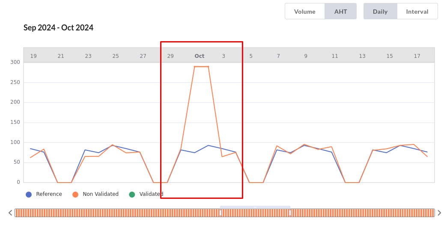The width and height of the screenshot is (447, 228).
Task: Click the left handle of the range selector
Action: coord(221,213)
